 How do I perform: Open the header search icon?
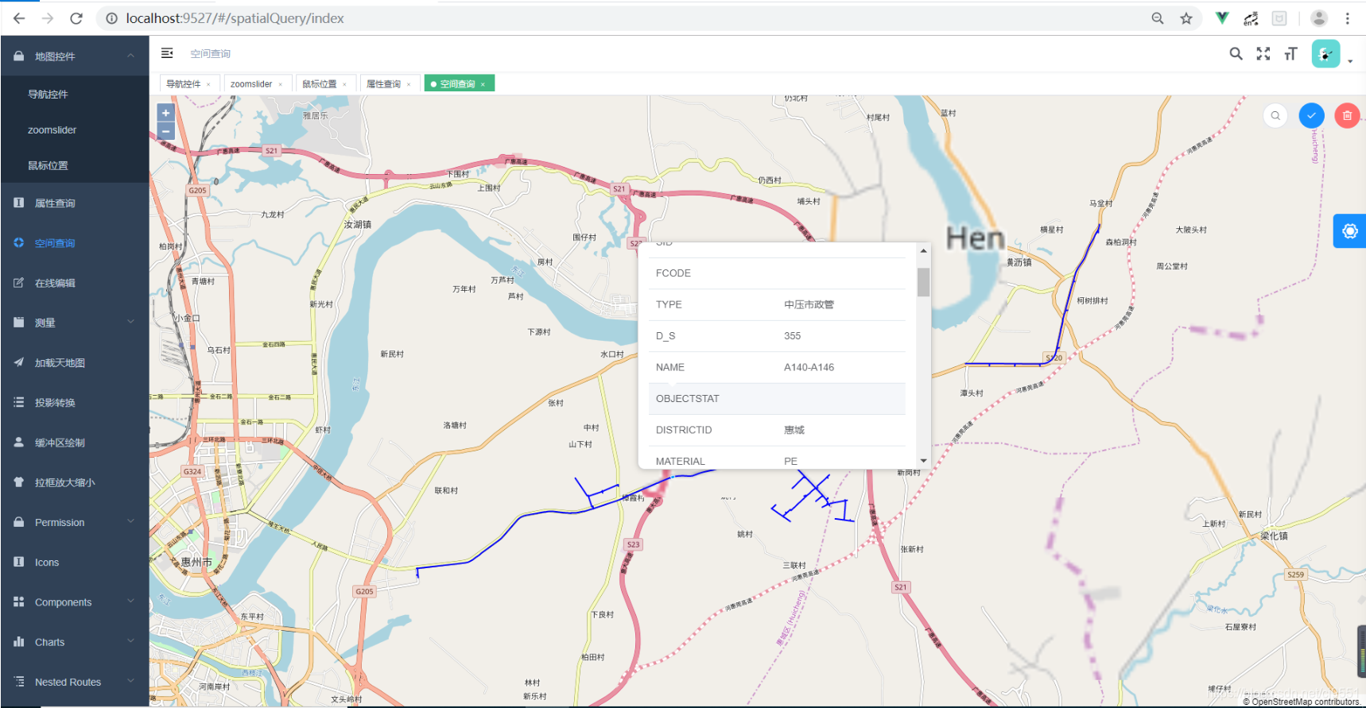(1236, 53)
